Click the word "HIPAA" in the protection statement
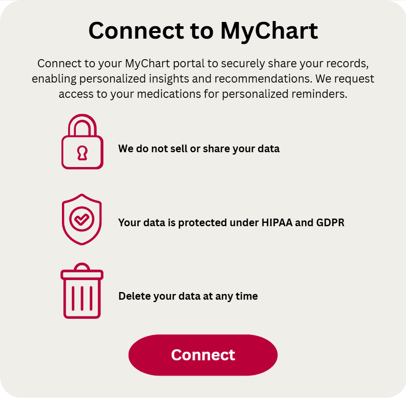 click(x=277, y=222)
